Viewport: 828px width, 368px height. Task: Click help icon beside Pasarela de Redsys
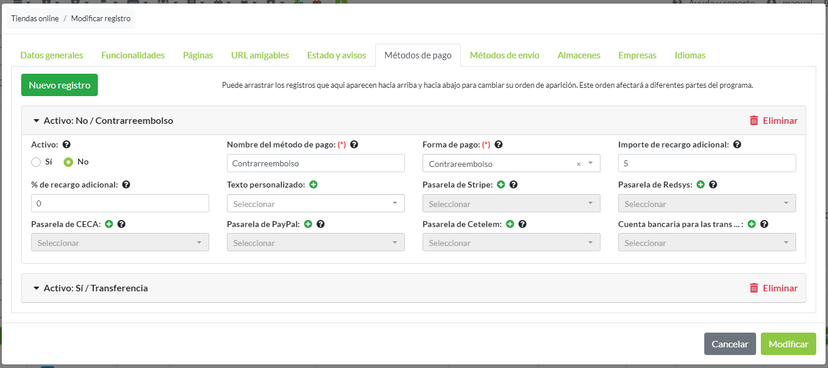713,185
